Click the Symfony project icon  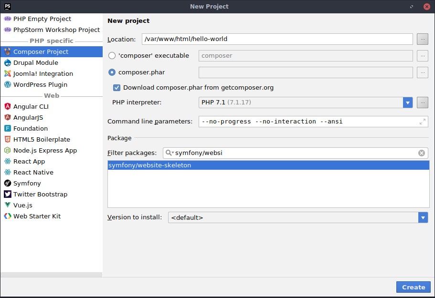[8, 184]
